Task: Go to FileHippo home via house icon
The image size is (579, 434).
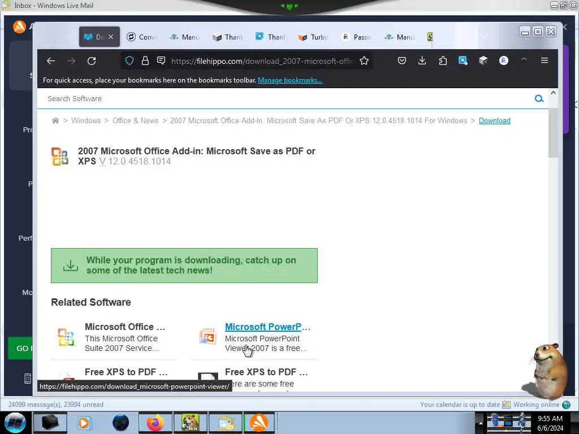Action: [55, 121]
